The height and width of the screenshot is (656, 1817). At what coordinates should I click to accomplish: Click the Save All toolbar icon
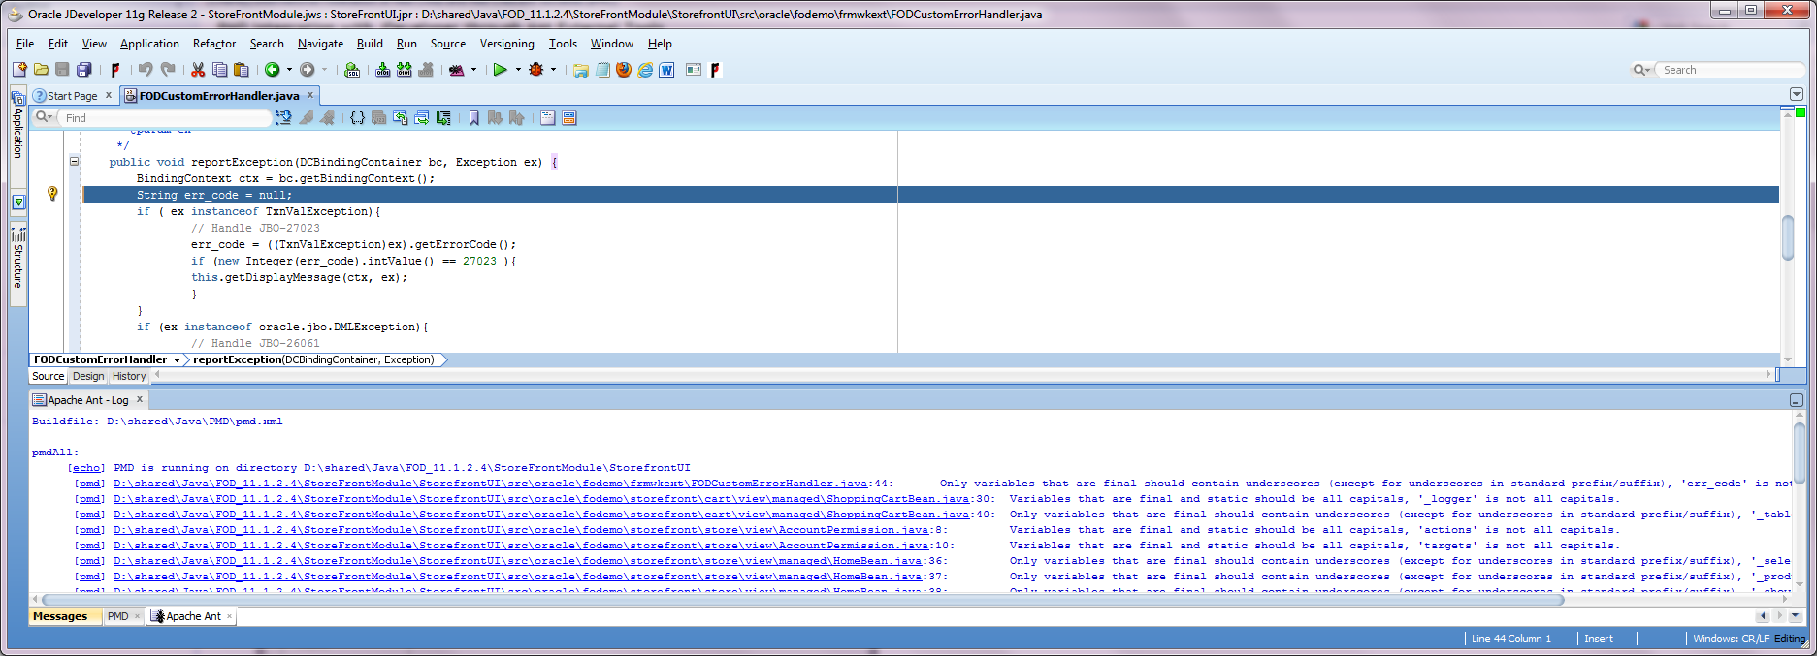pos(84,70)
